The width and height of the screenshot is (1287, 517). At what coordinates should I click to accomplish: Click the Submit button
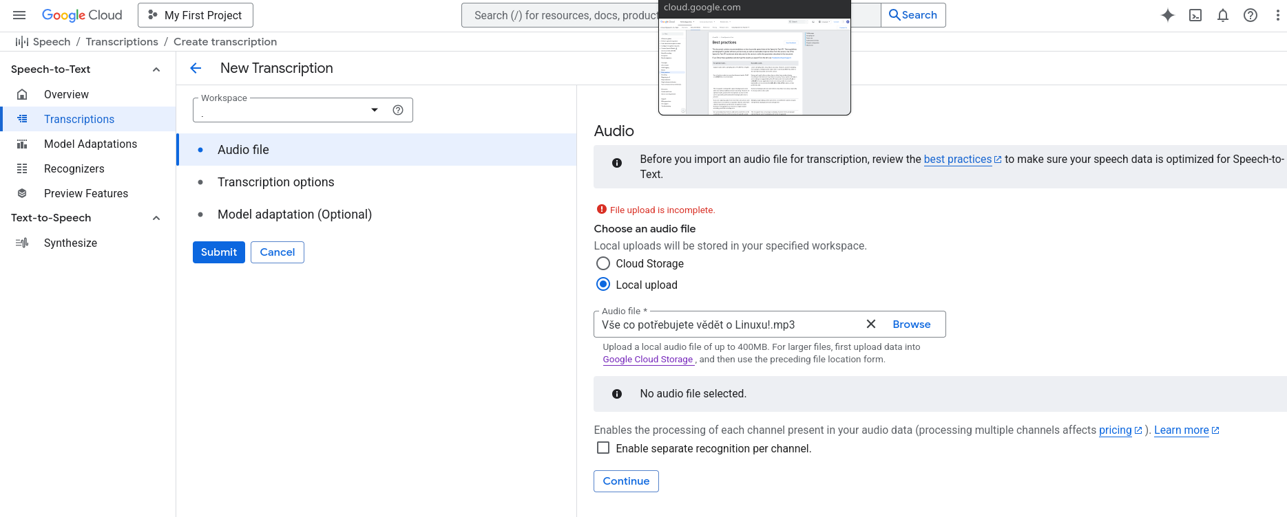point(218,252)
